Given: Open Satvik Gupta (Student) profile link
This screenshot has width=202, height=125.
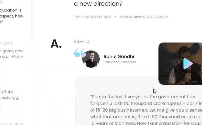Looking at the screenshot, I should tap(150, 17).
